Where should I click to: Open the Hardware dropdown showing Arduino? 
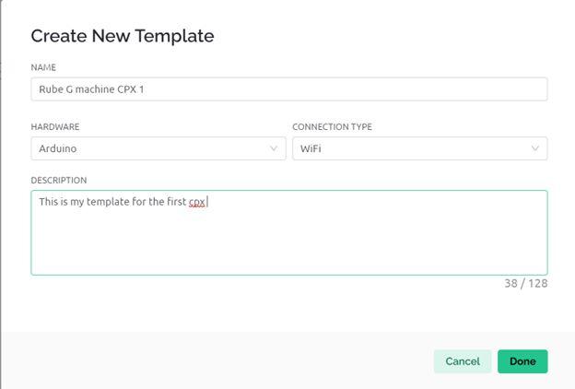coord(158,148)
